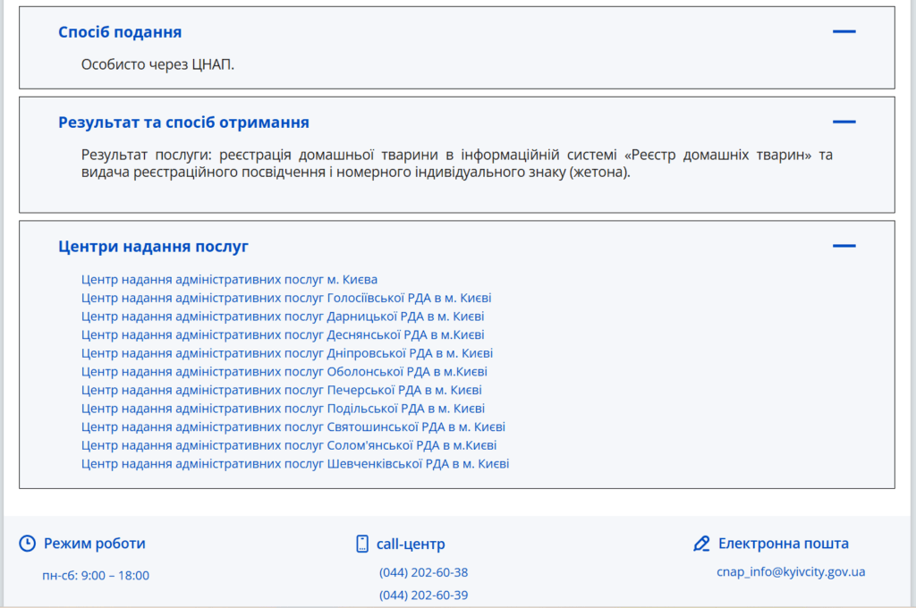Click the Спосіб подання heading
This screenshot has height=608, width=916.
pos(120,32)
